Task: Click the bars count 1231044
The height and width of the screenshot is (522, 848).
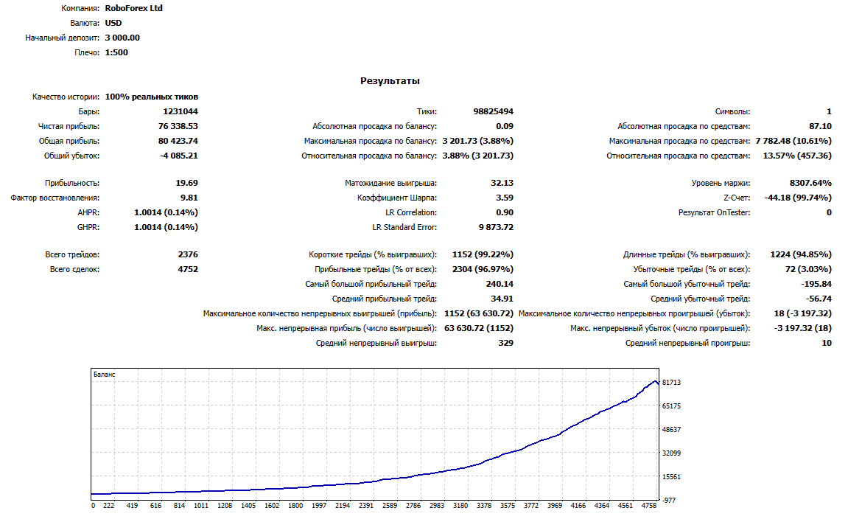Action: click(x=181, y=111)
